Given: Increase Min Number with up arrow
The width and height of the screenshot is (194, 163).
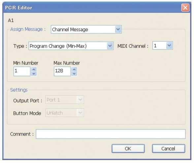Looking at the screenshot, I should [x=34, y=69].
